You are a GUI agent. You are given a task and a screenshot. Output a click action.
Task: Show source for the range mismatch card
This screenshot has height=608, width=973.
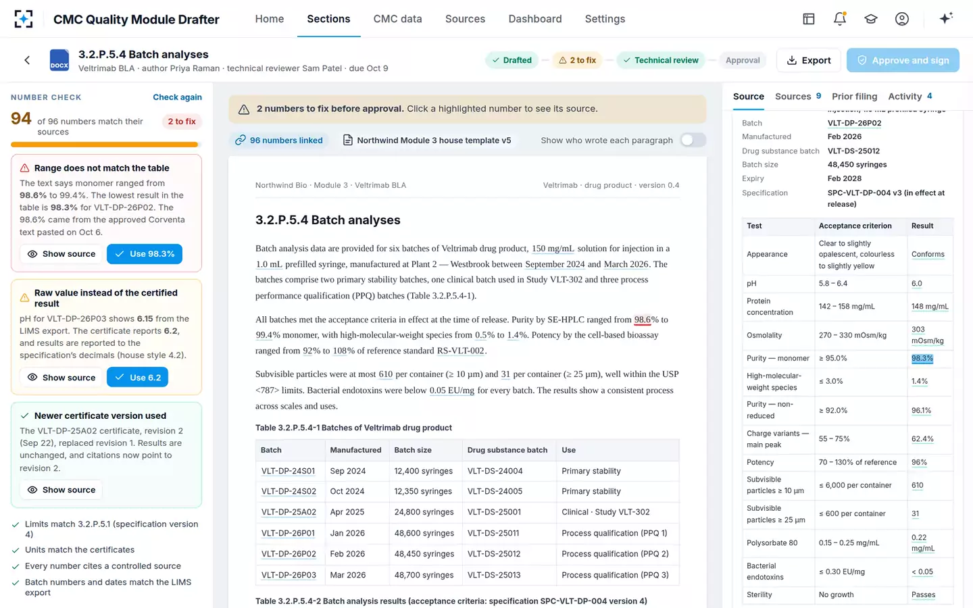click(x=61, y=254)
